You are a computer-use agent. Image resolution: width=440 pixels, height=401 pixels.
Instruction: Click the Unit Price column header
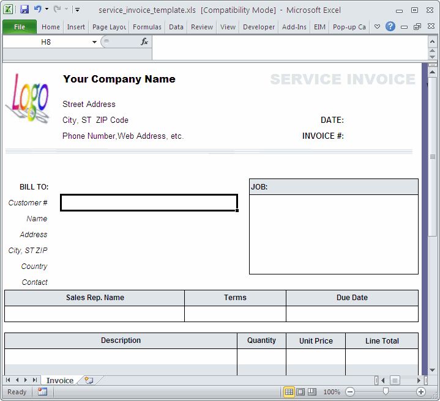316,340
